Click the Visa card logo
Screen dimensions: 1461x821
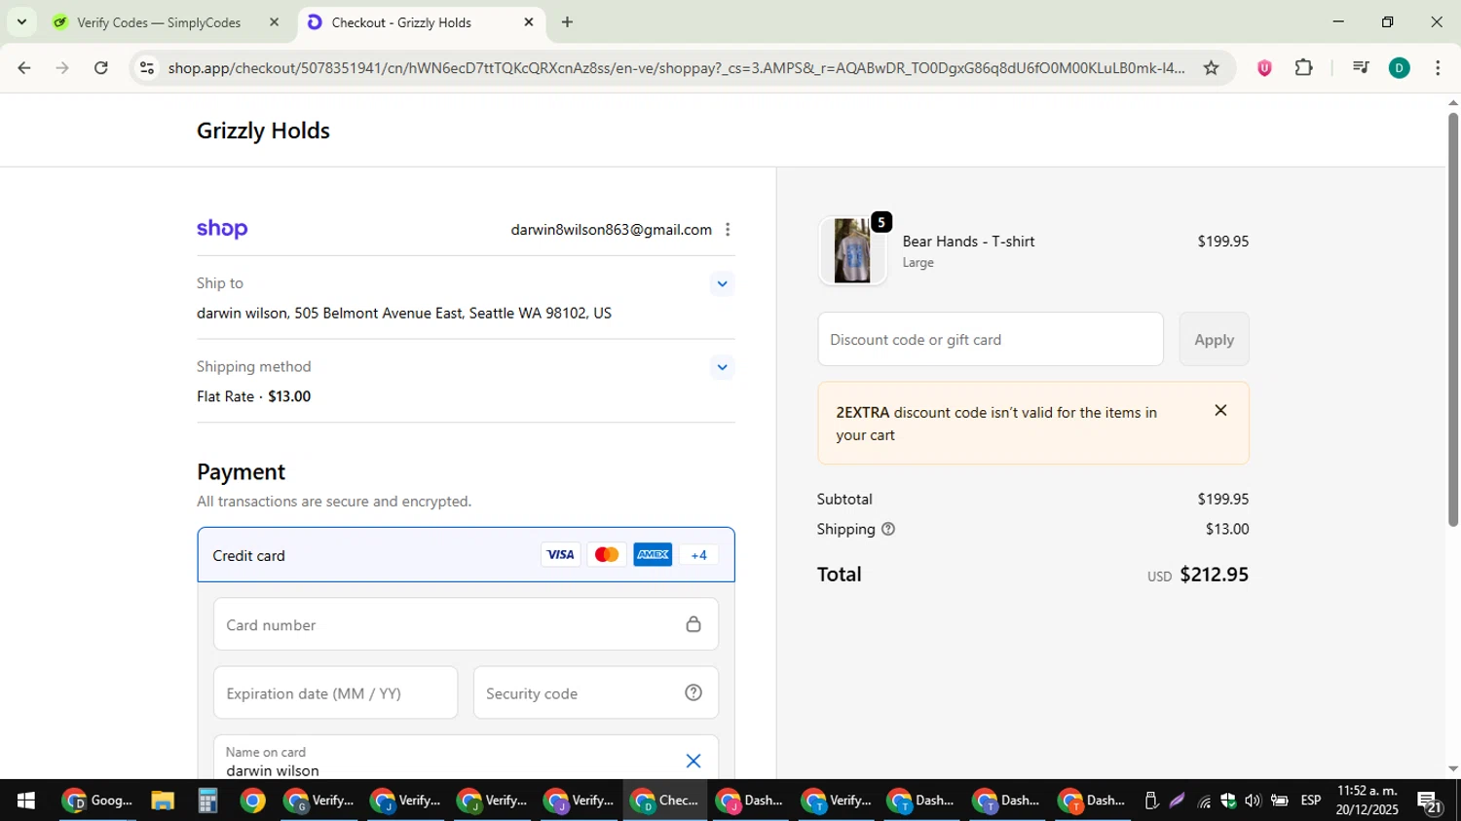560,555
